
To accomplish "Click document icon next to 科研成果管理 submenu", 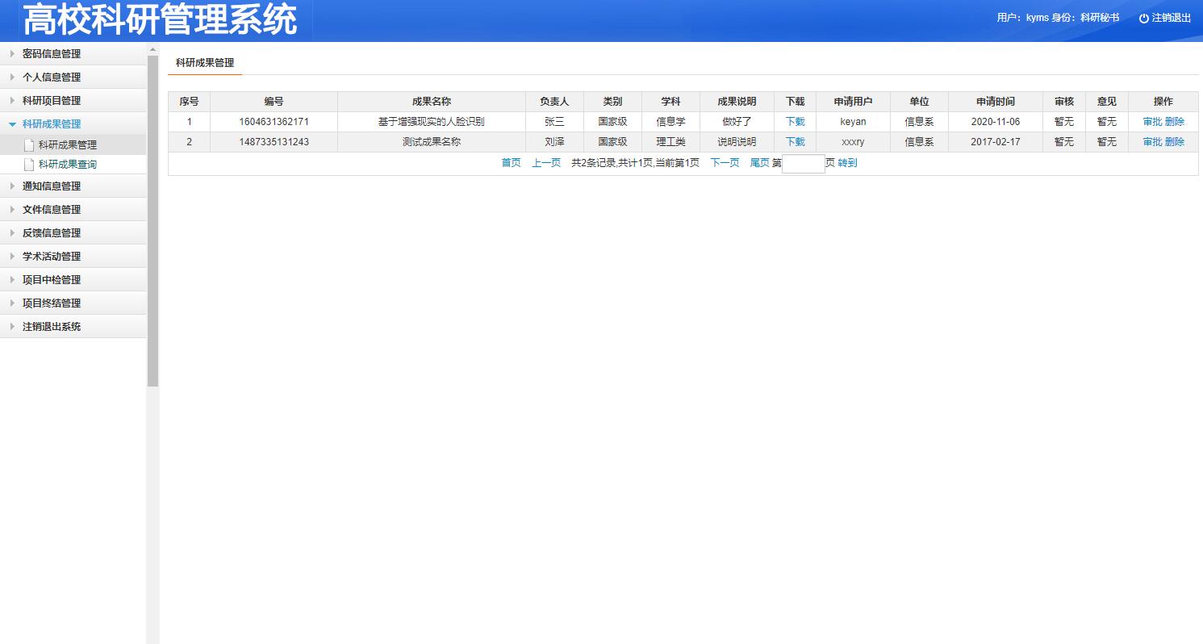I will point(29,145).
